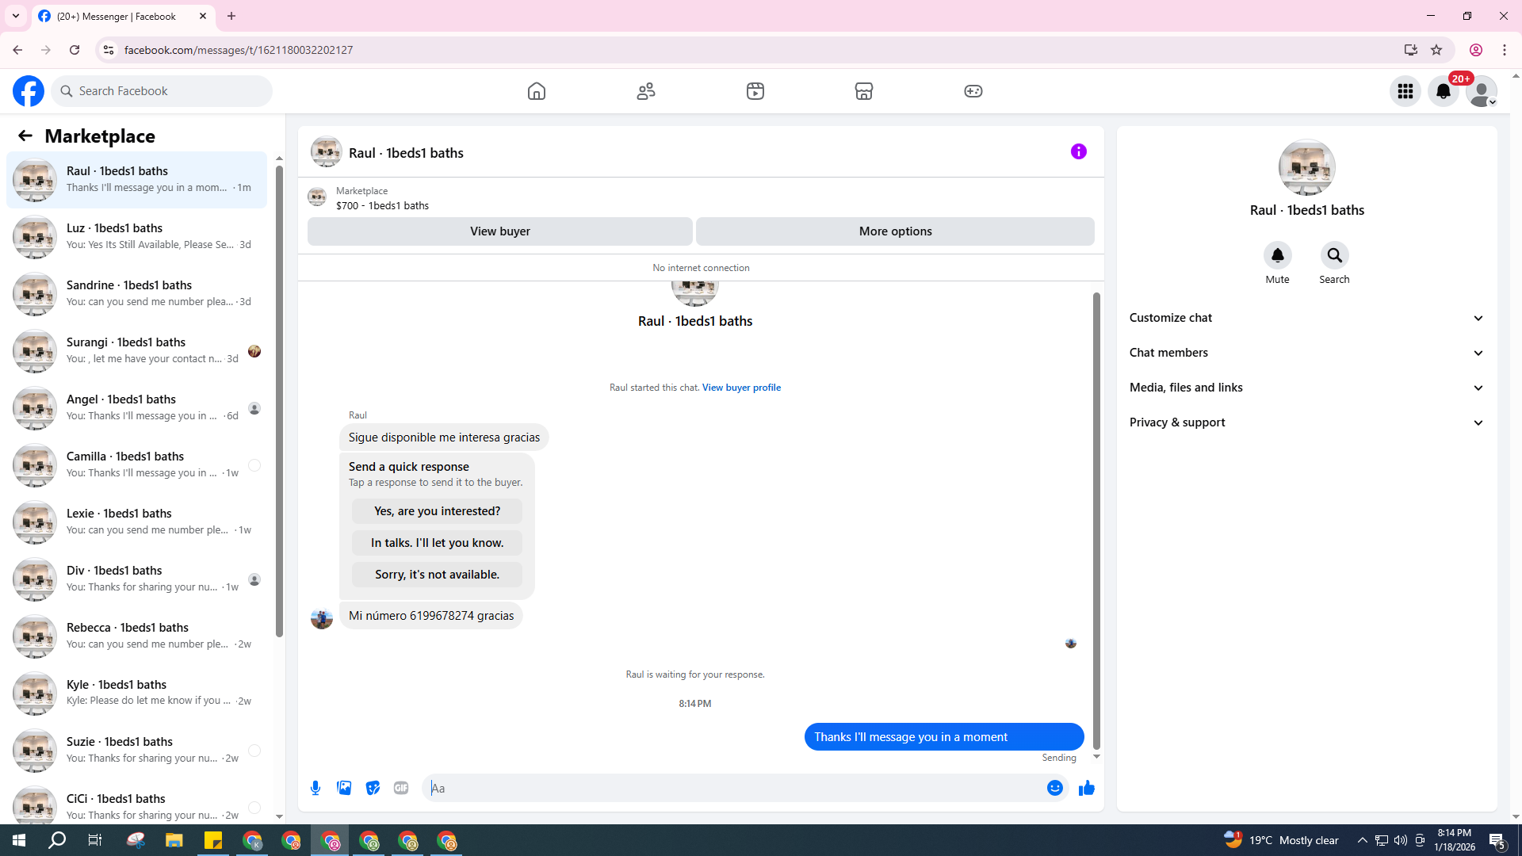This screenshot has height=856, width=1522.
Task: Choose an emoji with the smiley icon
Action: pyautogui.click(x=1054, y=788)
